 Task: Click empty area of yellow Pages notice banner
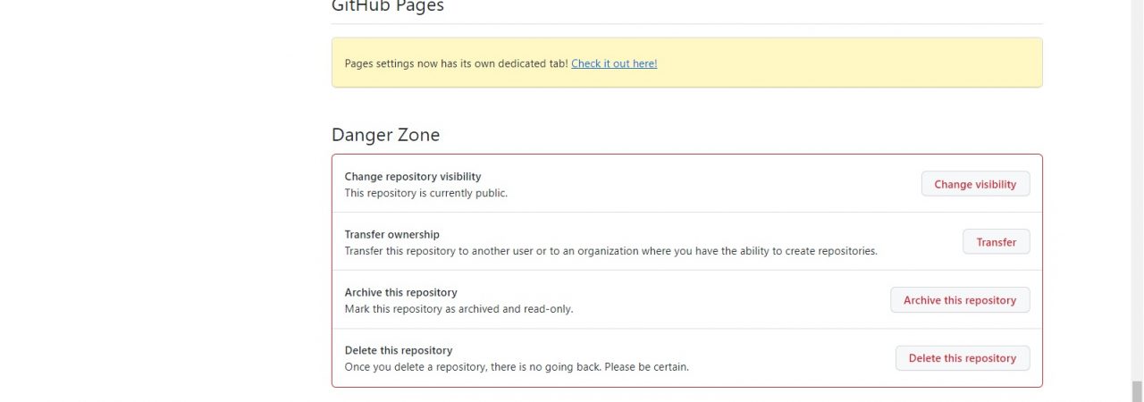849,63
